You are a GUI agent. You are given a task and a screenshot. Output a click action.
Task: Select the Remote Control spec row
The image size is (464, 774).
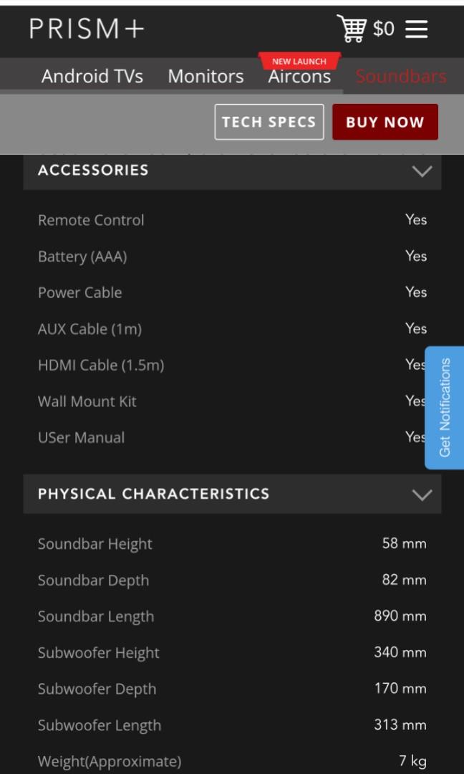point(232,220)
